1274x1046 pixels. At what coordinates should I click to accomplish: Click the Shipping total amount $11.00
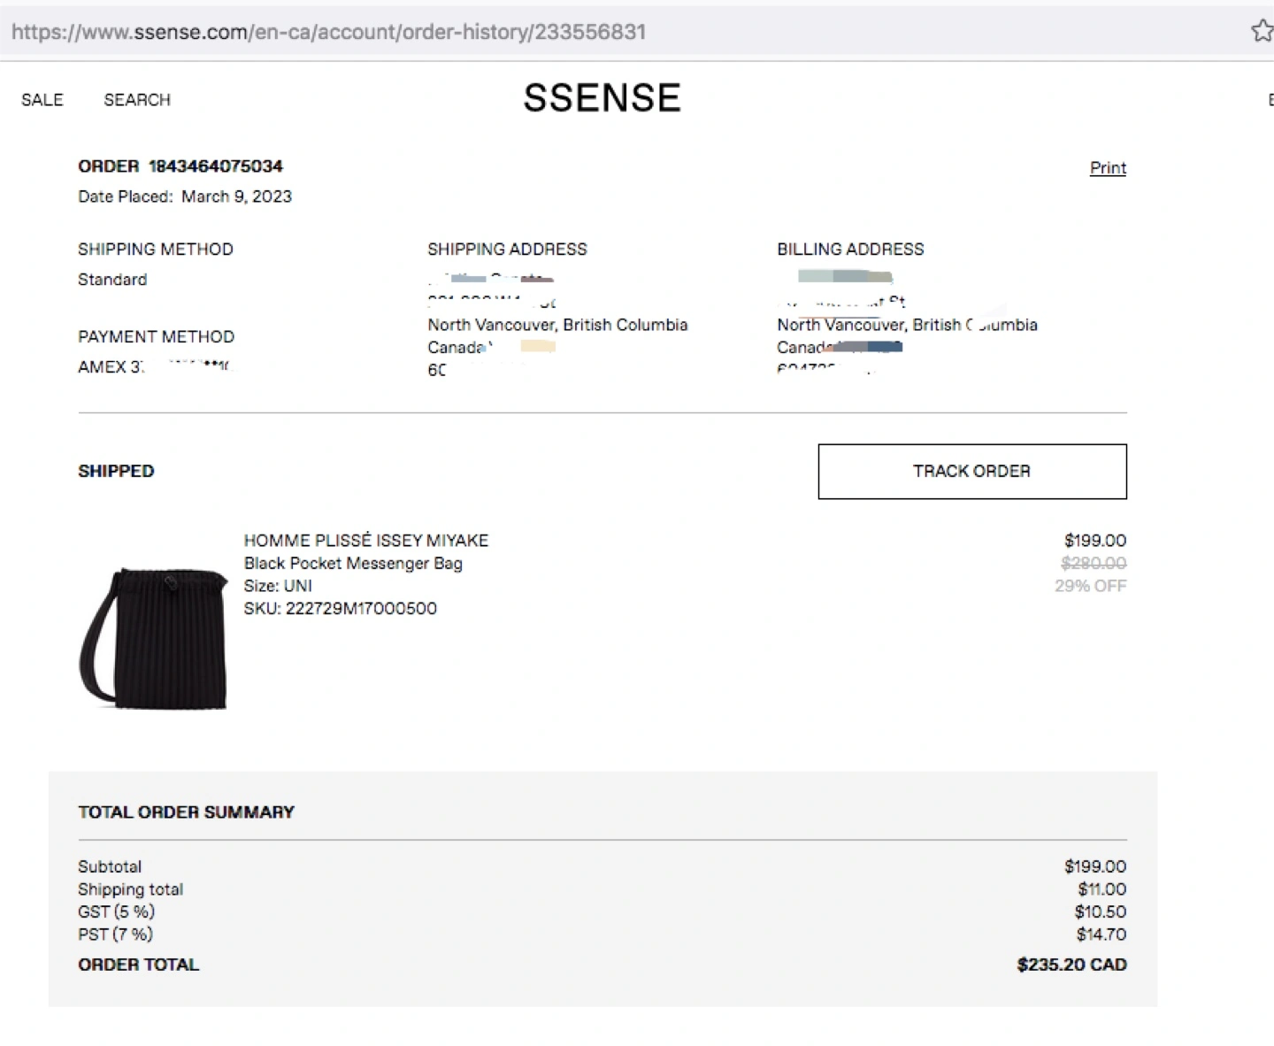(x=1102, y=889)
